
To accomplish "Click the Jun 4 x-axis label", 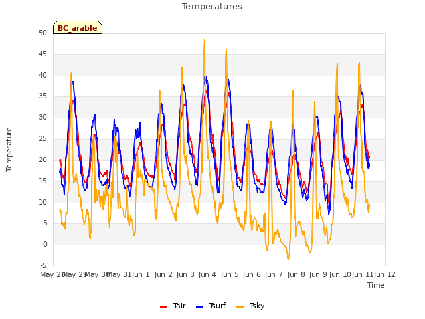I will 207,274.
